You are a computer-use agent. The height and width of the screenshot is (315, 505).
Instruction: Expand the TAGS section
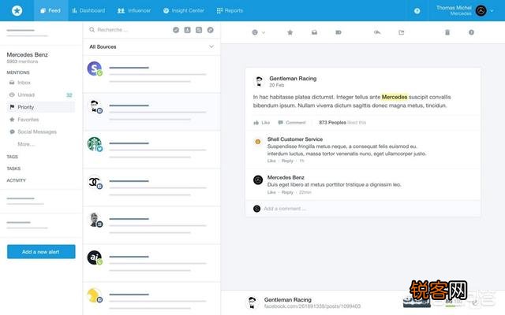click(x=13, y=157)
